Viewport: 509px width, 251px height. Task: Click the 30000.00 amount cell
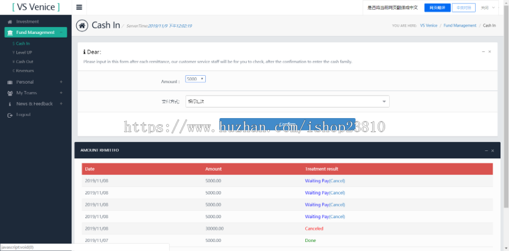(214, 228)
